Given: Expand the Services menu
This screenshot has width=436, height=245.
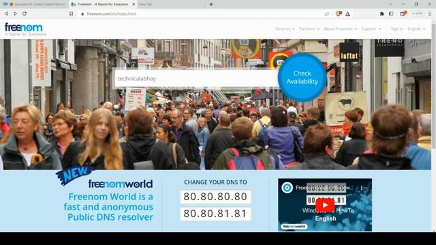Looking at the screenshot, I should [x=285, y=29].
